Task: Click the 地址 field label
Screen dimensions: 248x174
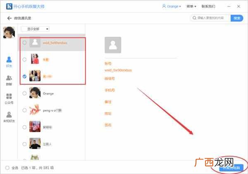Action: click(x=108, y=113)
